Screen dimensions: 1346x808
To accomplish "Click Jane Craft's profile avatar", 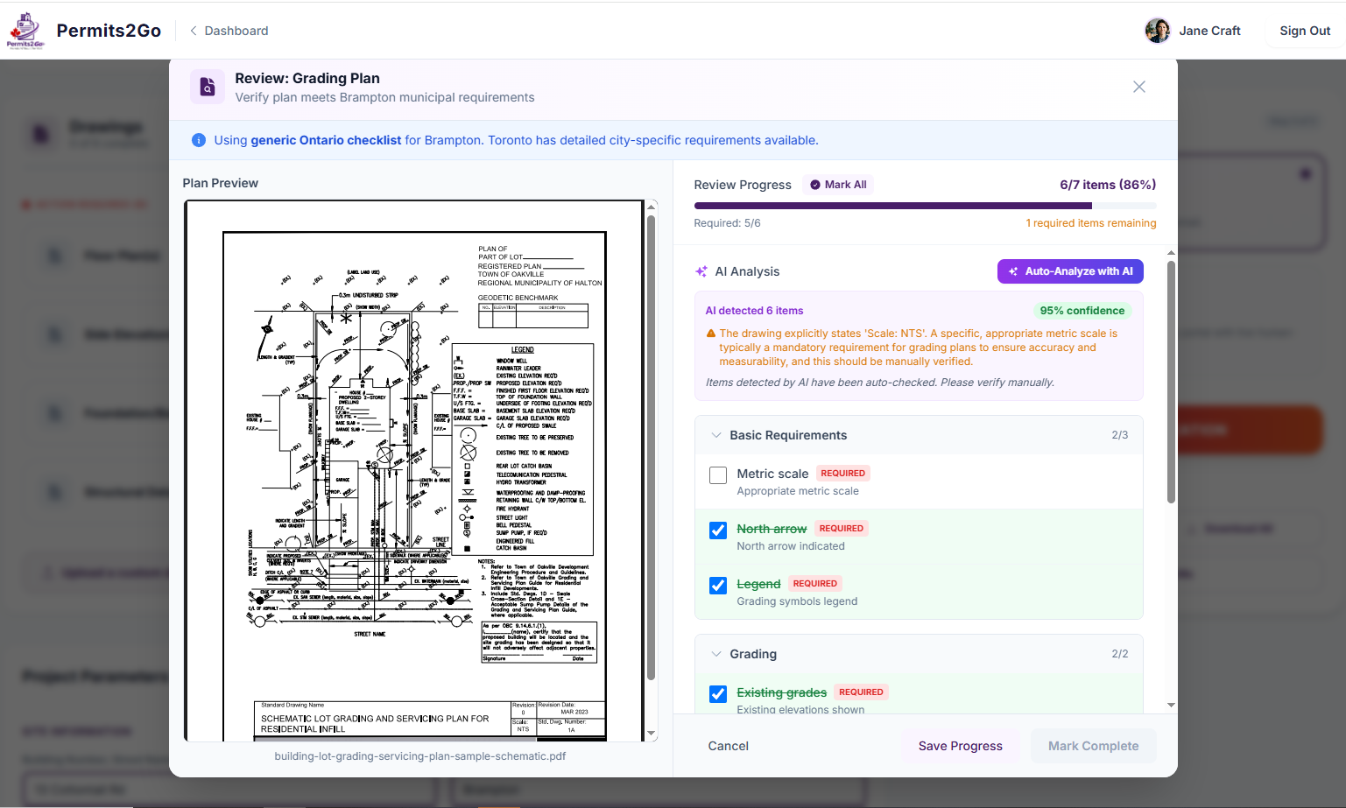I will tap(1158, 31).
